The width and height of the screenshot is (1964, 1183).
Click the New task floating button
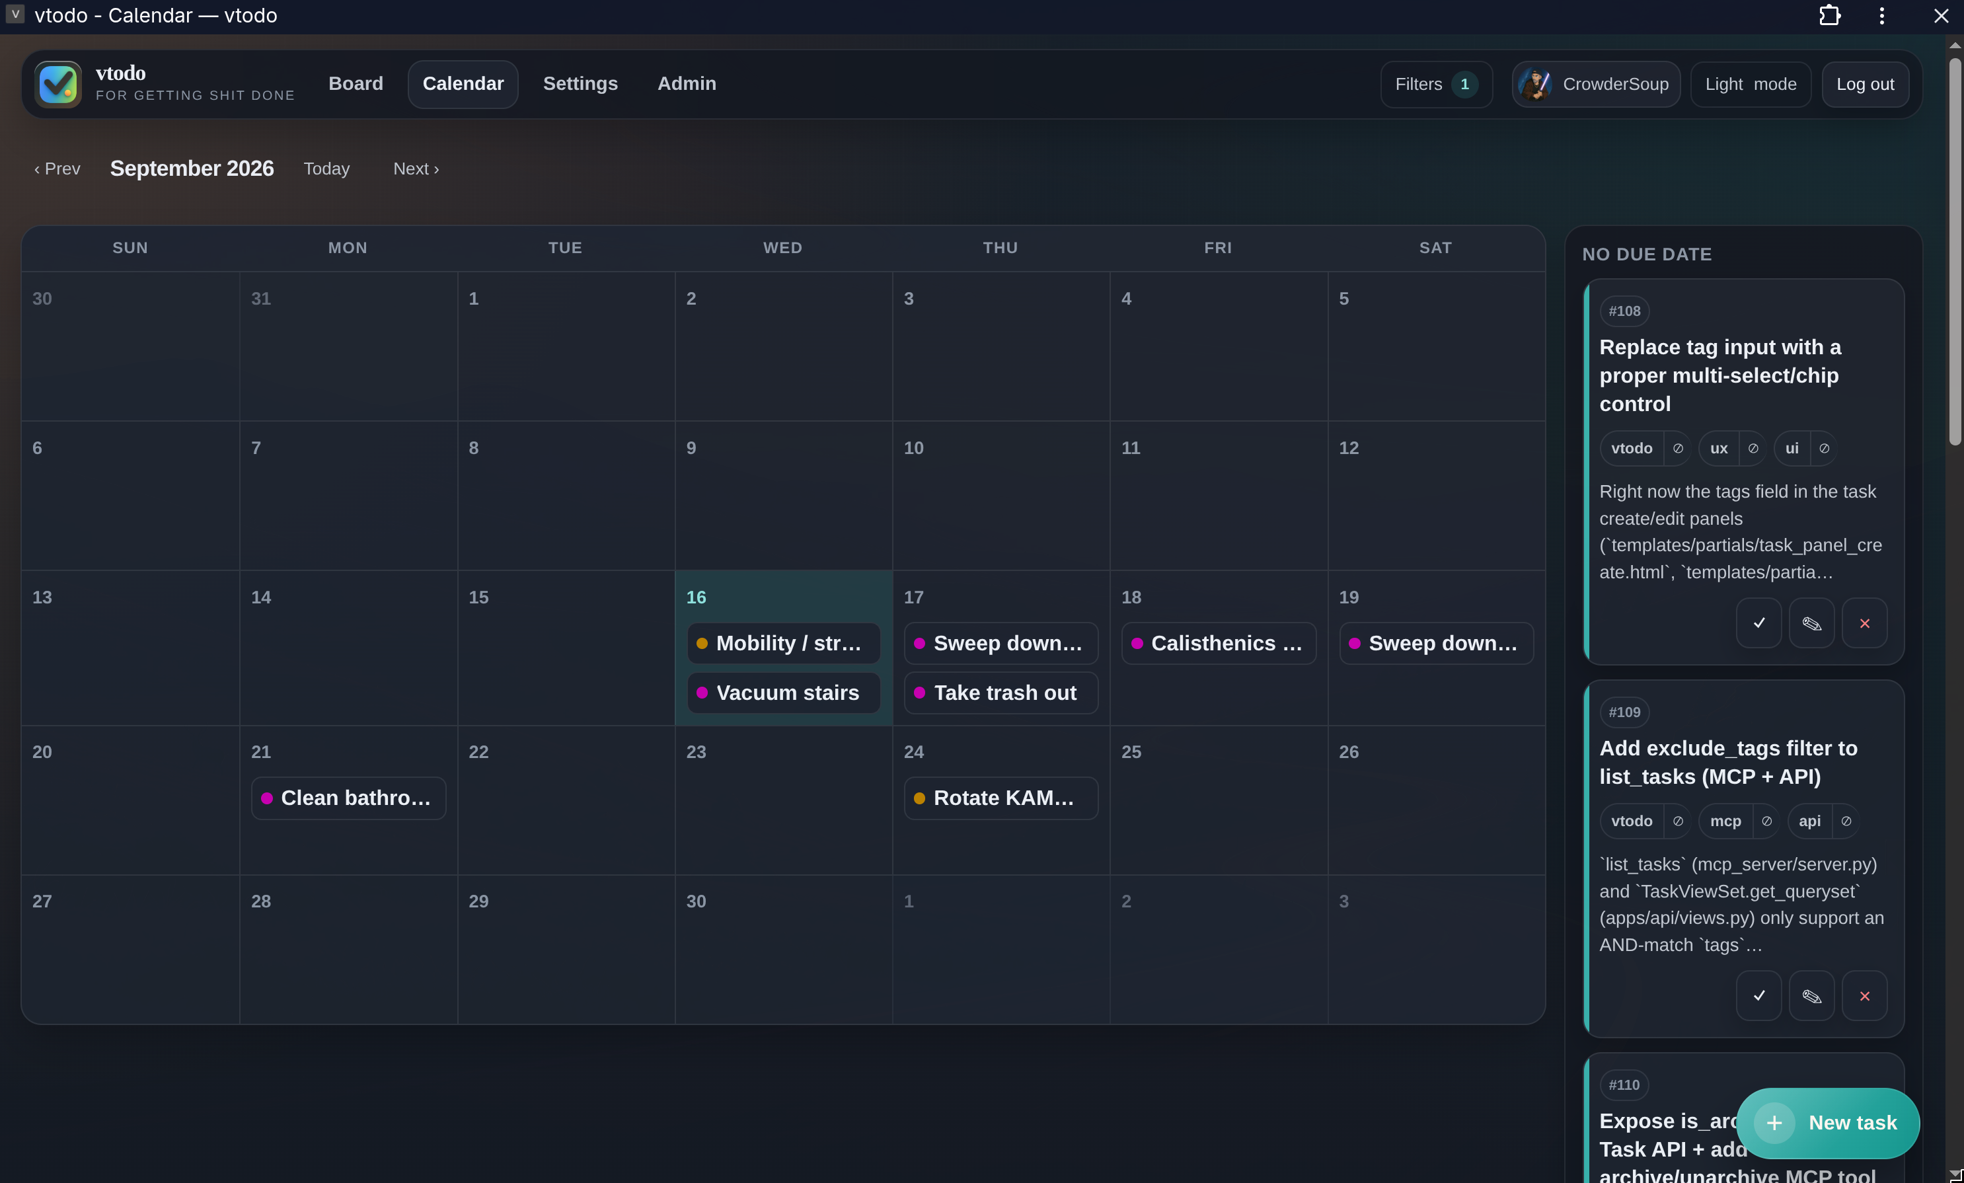[x=1828, y=1122]
